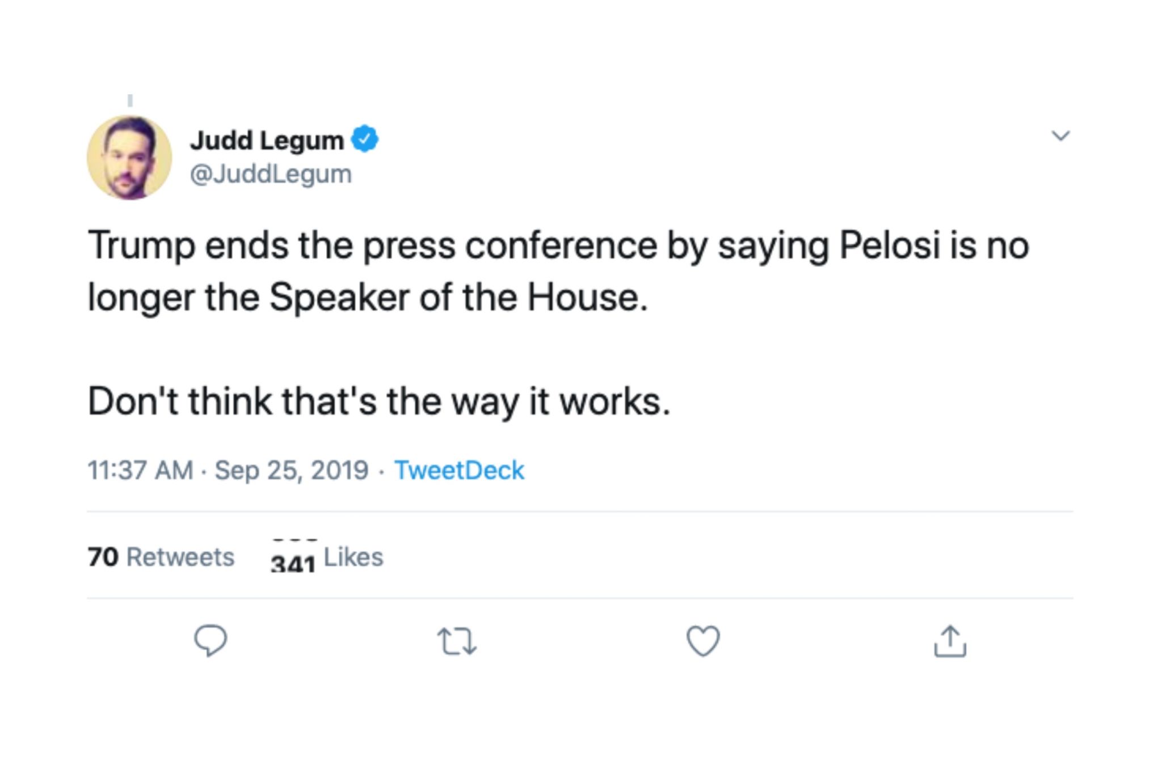
Task: Like the tweet with the heart icon
Action: 703,641
